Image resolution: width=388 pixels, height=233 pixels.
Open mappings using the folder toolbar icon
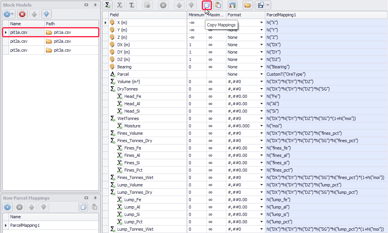(x=247, y=5)
